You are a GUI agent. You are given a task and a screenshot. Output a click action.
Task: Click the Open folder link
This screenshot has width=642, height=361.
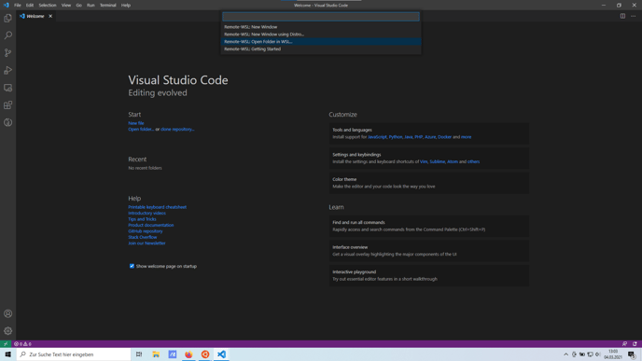click(141, 130)
